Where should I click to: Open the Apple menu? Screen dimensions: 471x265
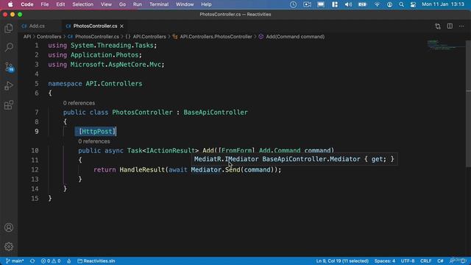(x=10, y=4)
